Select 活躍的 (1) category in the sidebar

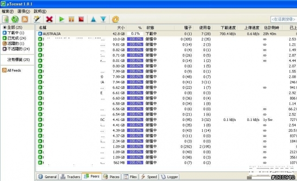(x=15, y=43)
